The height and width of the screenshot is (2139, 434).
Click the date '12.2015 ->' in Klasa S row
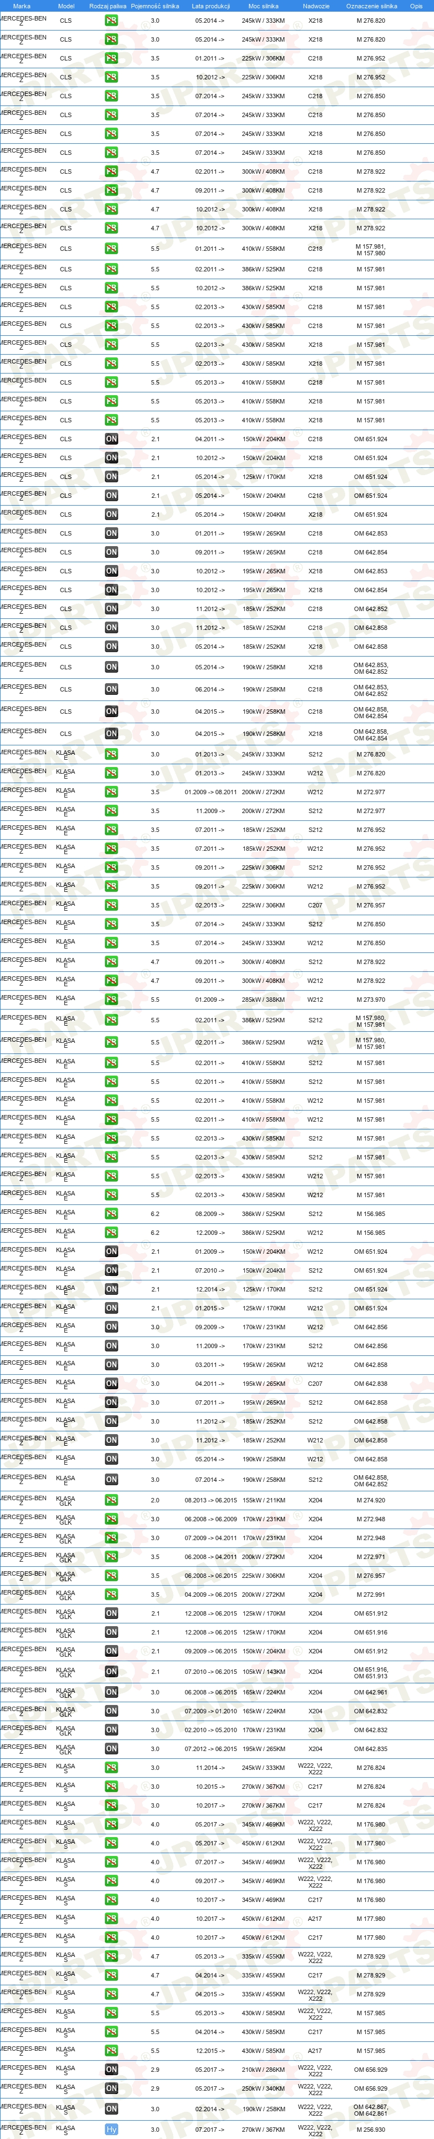[210, 2050]
